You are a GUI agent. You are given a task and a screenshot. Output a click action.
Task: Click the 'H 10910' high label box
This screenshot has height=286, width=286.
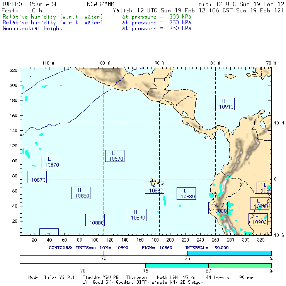(x=225, y=104)
